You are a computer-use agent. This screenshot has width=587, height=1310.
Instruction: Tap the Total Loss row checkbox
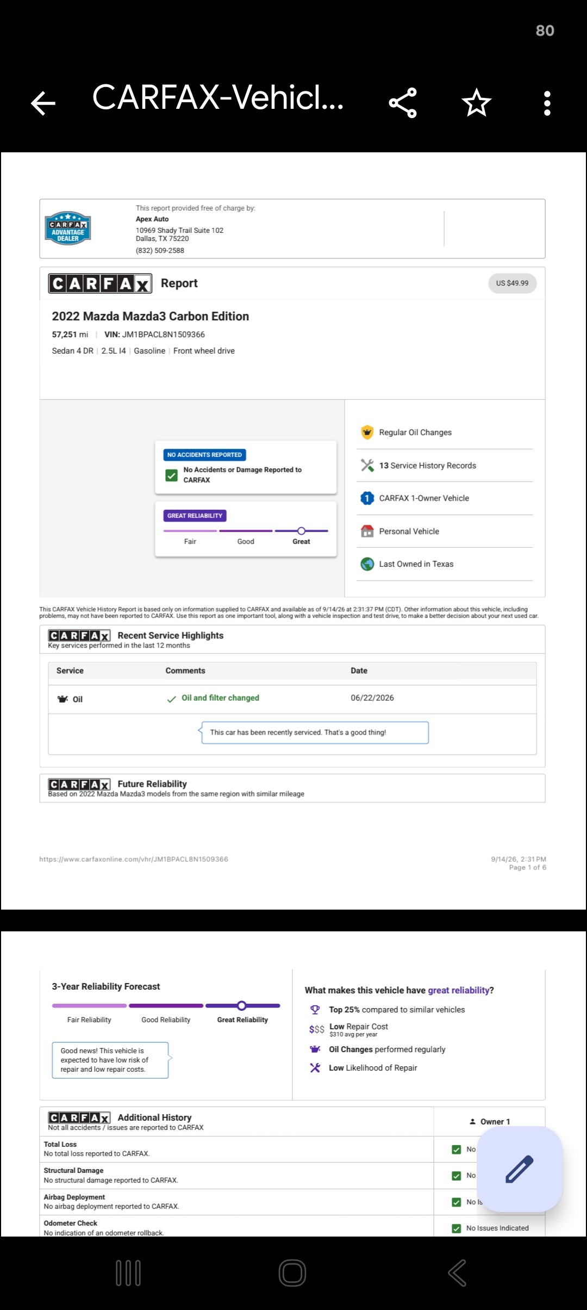[457, 1150]
